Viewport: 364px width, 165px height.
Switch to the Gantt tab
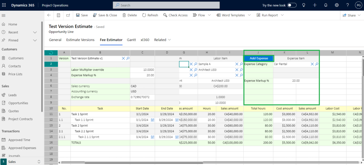click(x=131, y=40)
